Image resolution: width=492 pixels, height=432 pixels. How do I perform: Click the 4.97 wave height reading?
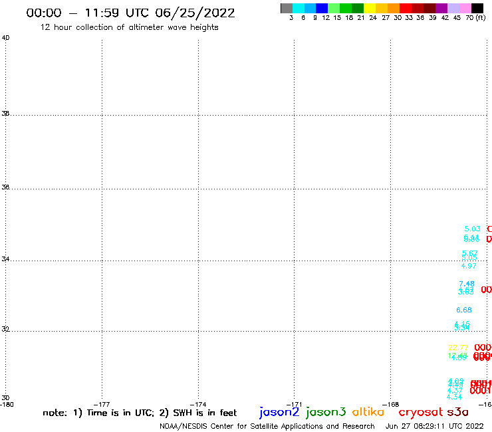(x=469, y=266)
